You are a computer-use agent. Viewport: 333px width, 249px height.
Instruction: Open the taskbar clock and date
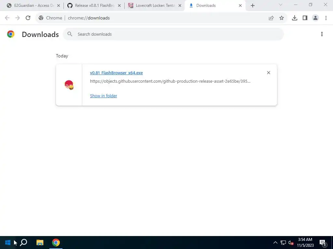(305, 243)
